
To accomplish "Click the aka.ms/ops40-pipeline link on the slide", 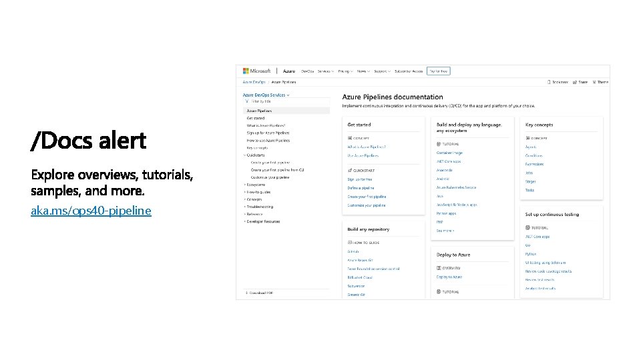I will 91,211.
